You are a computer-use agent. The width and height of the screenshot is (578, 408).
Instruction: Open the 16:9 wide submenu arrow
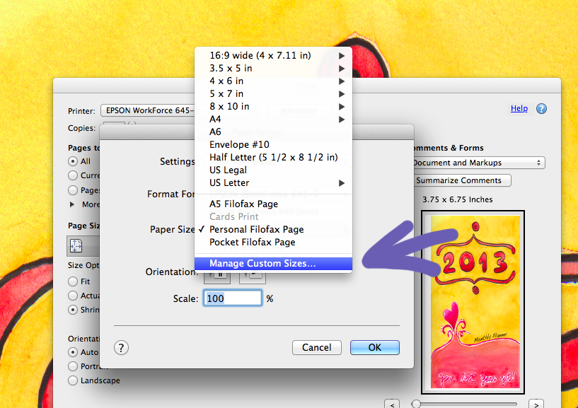tap(342, 55)
